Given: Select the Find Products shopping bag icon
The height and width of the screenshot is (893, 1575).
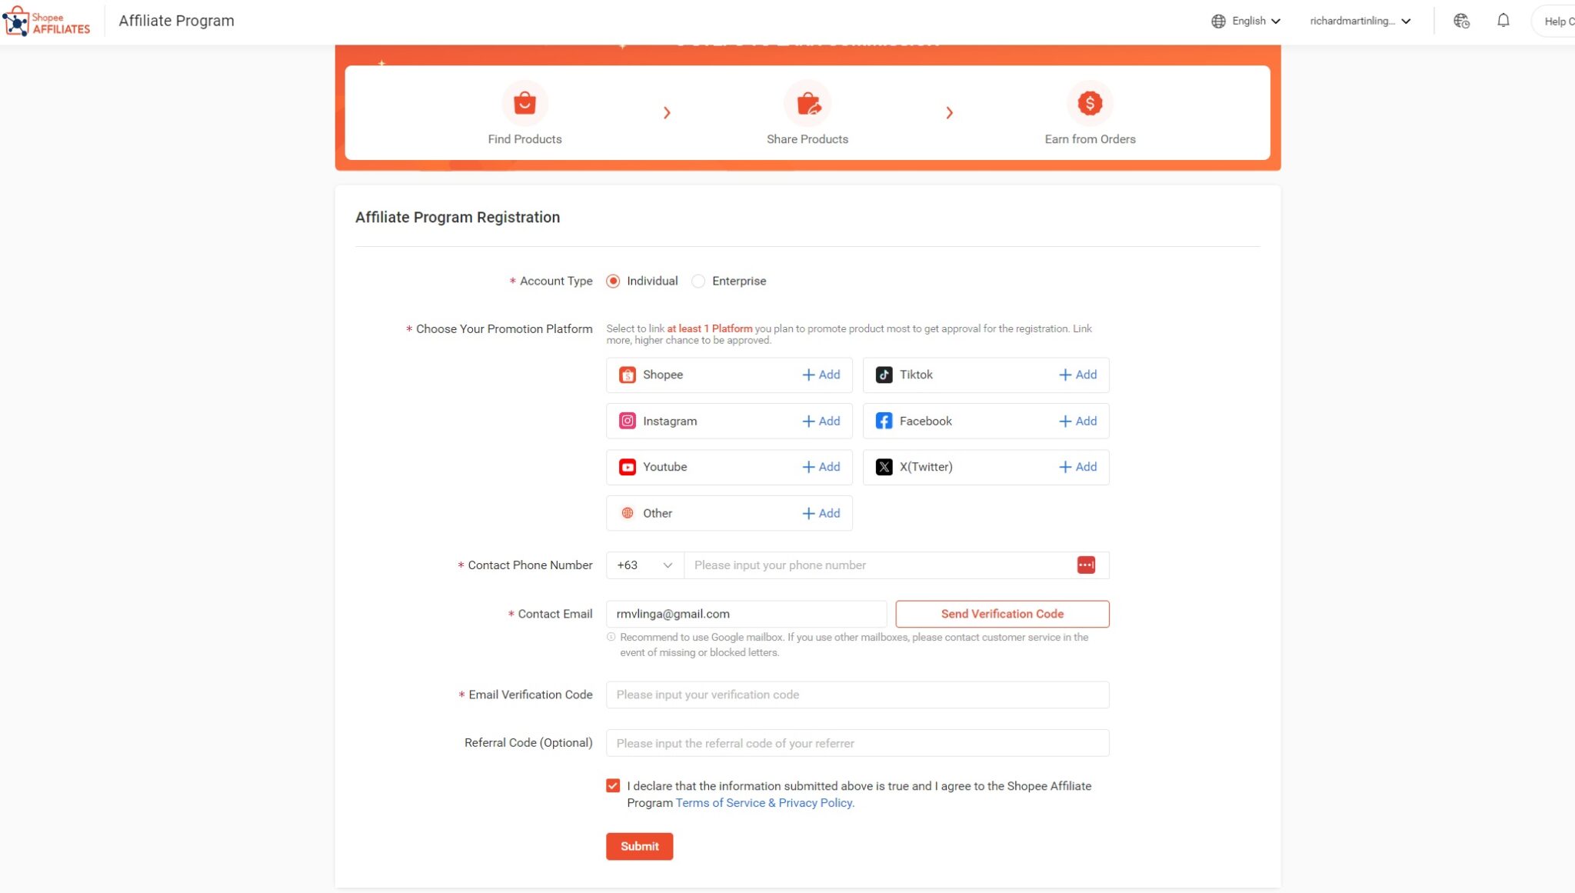Looking at the screenshot, I should [525, 102].
